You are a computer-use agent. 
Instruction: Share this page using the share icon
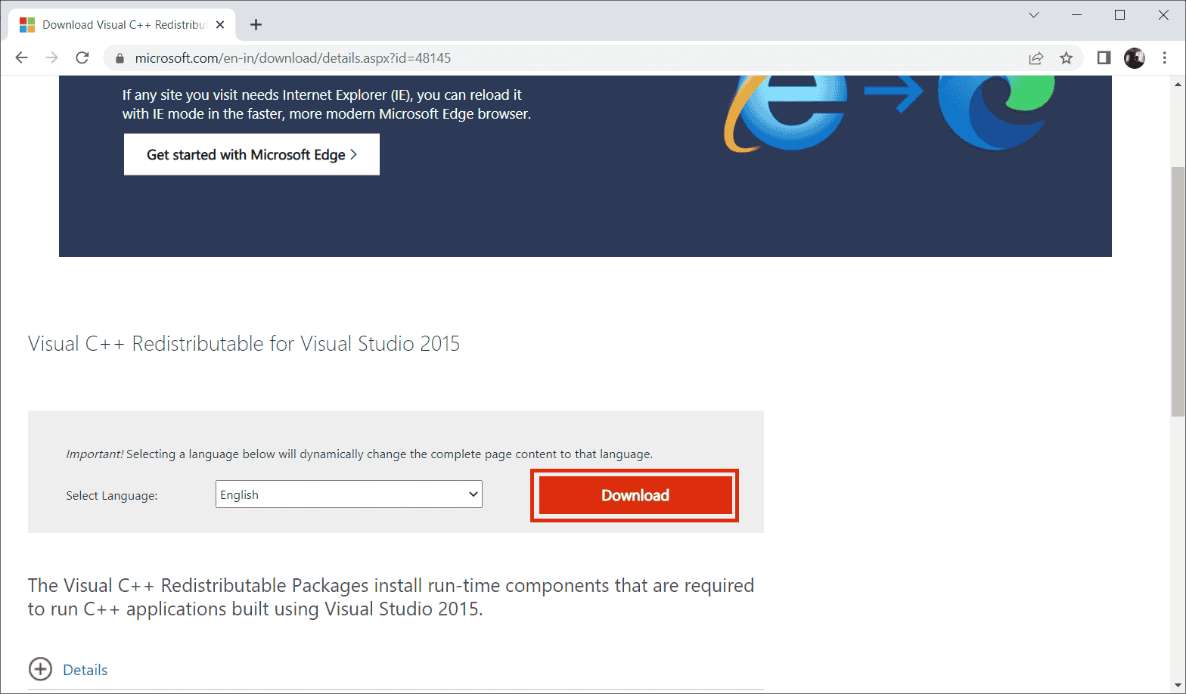pyautogui.click(x=1035, y=58)
